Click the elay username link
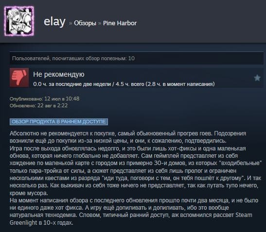The width and height of the screenshot is (266, 232). [x=54, y=22]
